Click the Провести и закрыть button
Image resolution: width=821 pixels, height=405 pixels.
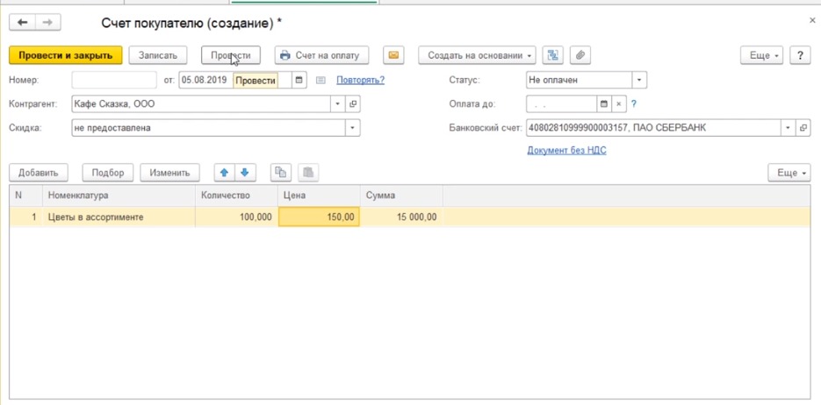coord(66,55)
